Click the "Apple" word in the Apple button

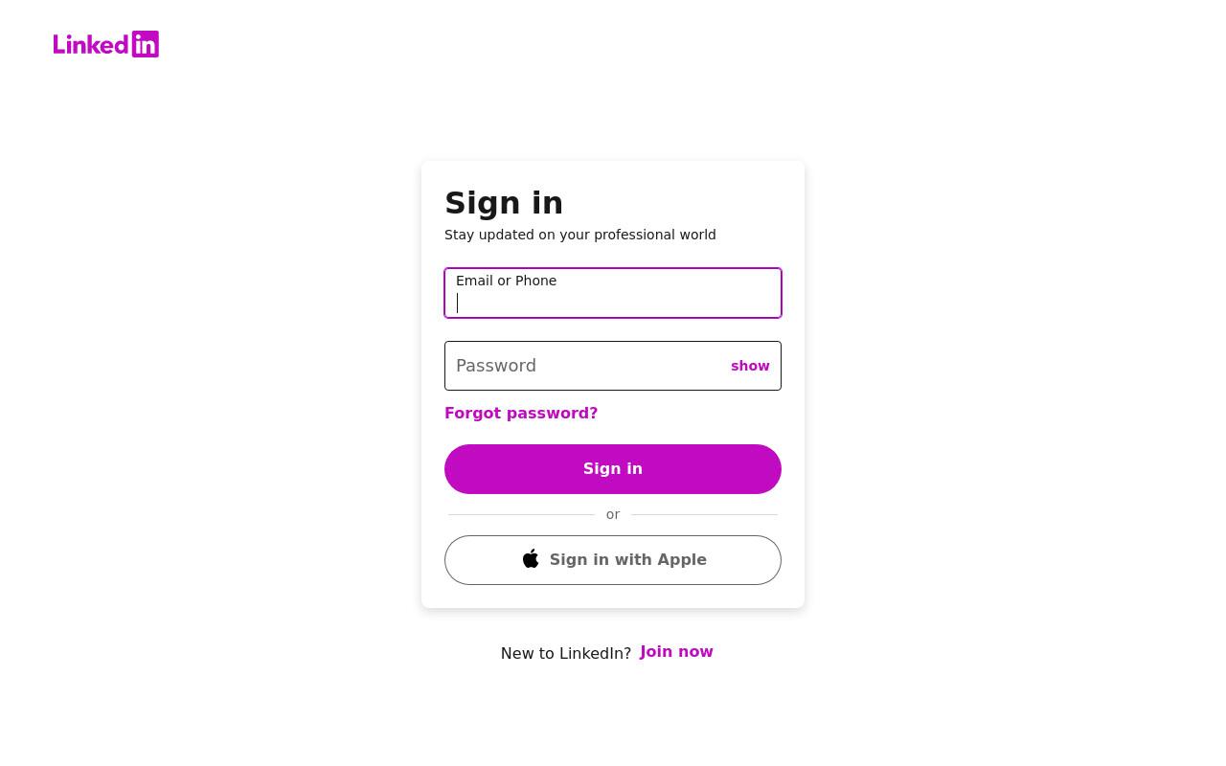tap(682, 560)
